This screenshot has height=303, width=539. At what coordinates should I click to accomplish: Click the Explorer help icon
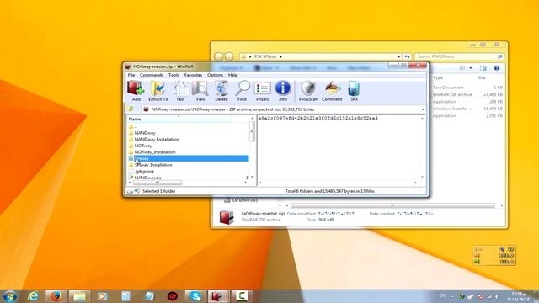click(496, 68)
